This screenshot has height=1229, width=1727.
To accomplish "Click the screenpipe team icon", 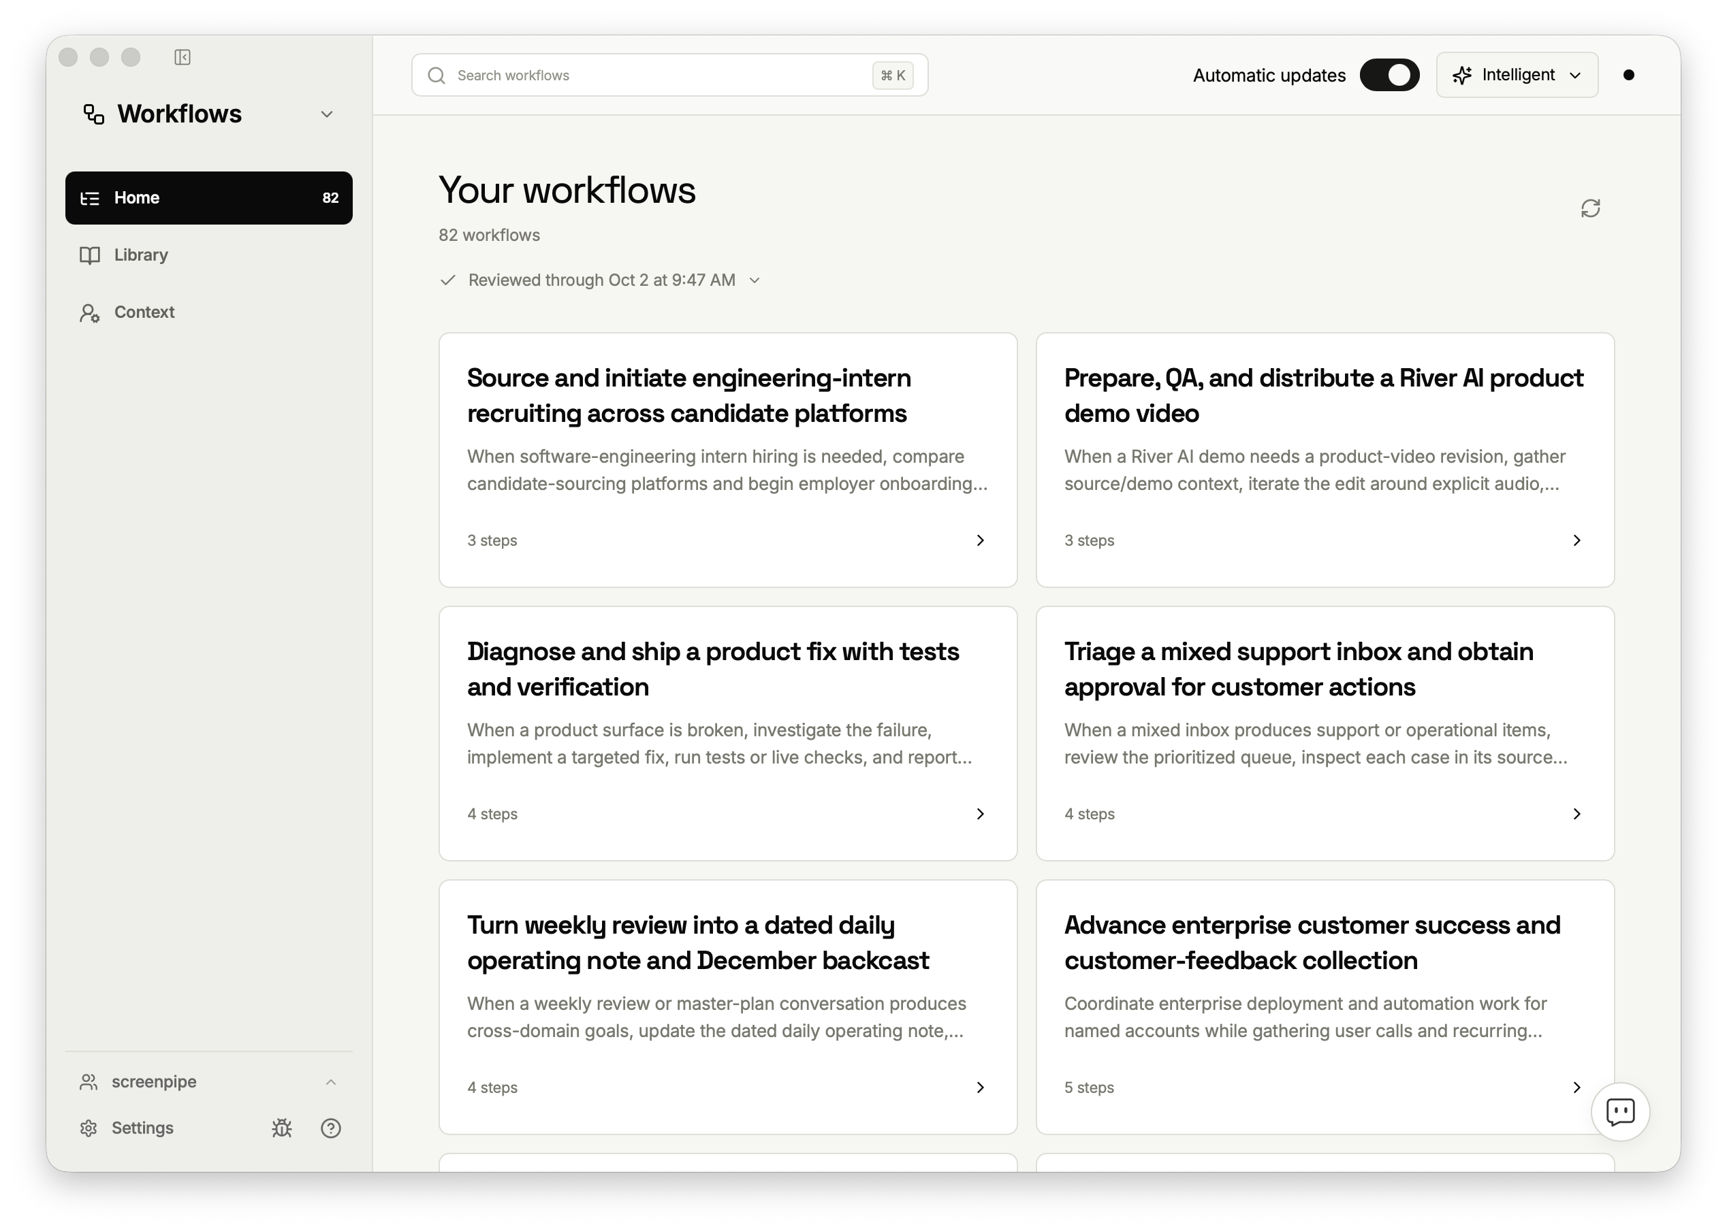I will [89, 1082].
